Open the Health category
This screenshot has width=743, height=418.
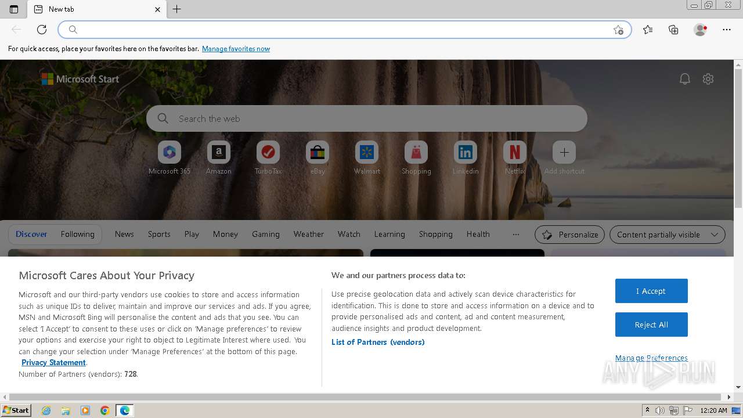[x=478, y=234]
